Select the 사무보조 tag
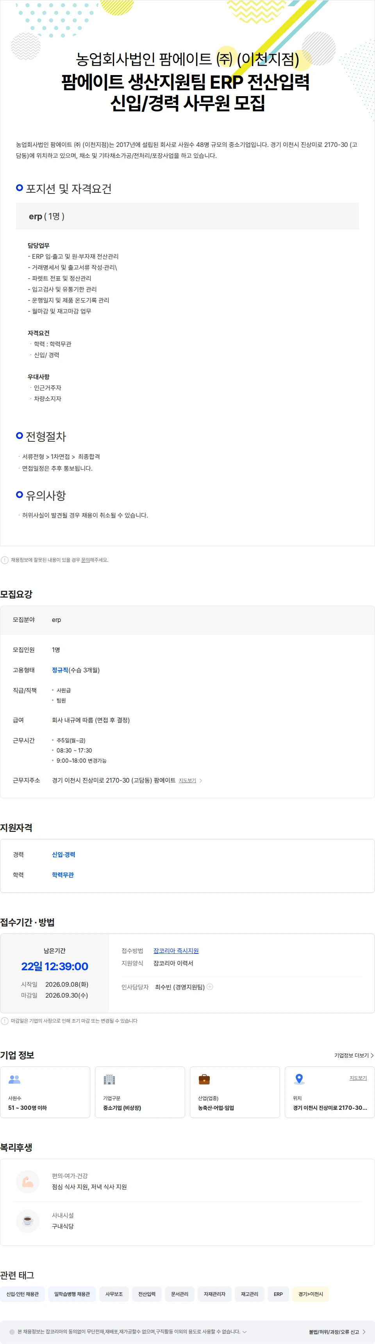 coord(114,1294)
